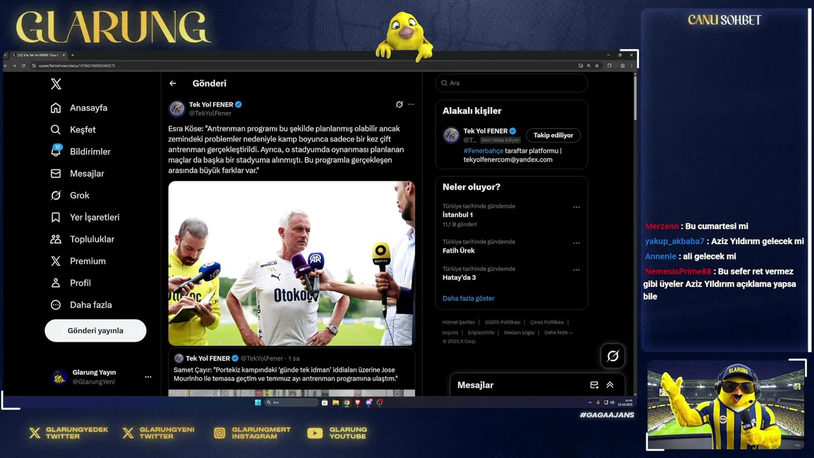The width and height of the screenshot is (814, 458).
Task: Click Takip ediliyor button
Action: pos(553,135)
